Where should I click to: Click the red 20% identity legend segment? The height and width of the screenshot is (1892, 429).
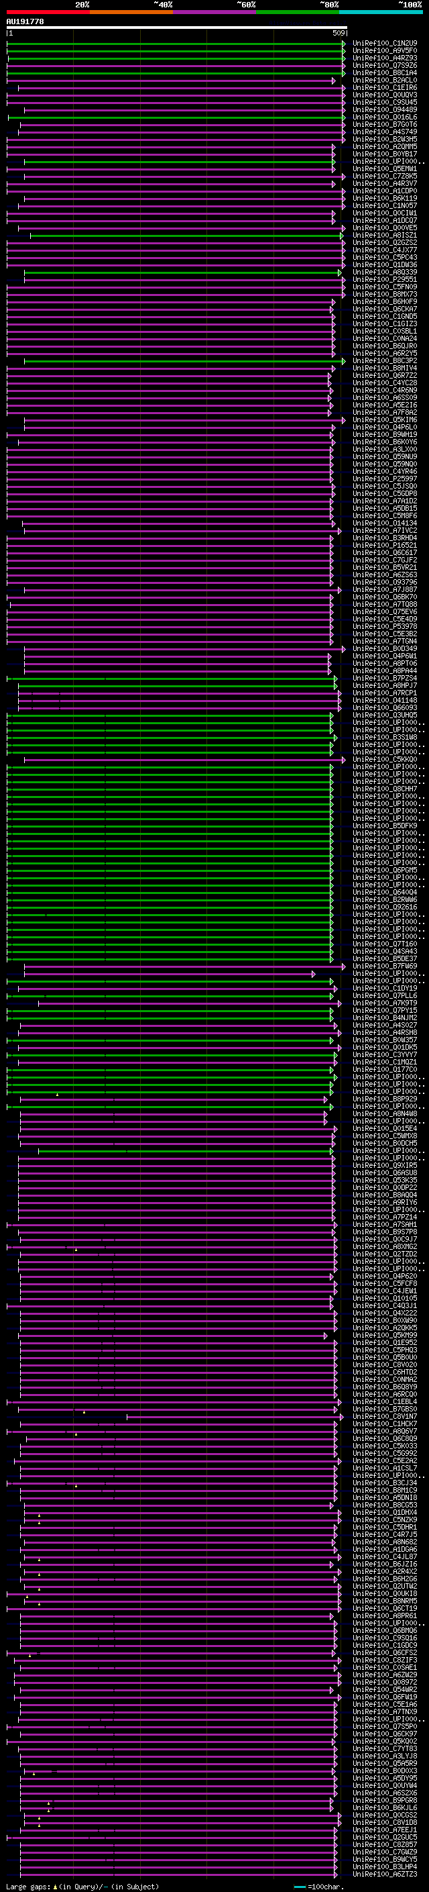[x=48, y=12]
